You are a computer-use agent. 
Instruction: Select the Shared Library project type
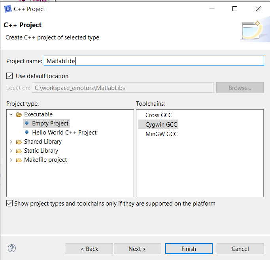pos(43,142)
